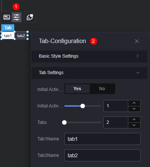
Task: Click the Tab1Name input field
Action: tap(102, 139)
